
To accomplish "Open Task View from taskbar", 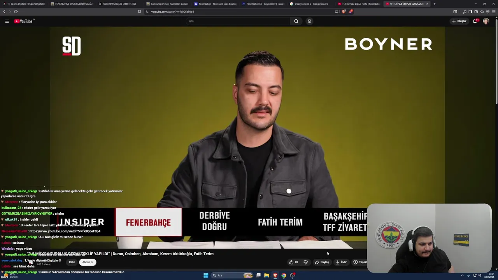I will 258,275.
